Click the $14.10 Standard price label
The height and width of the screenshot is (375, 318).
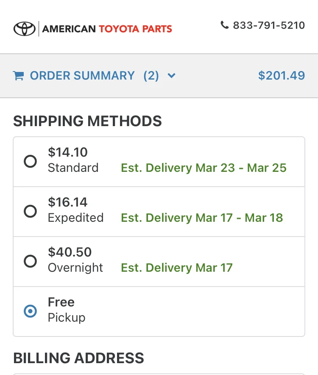click(68, 152)
